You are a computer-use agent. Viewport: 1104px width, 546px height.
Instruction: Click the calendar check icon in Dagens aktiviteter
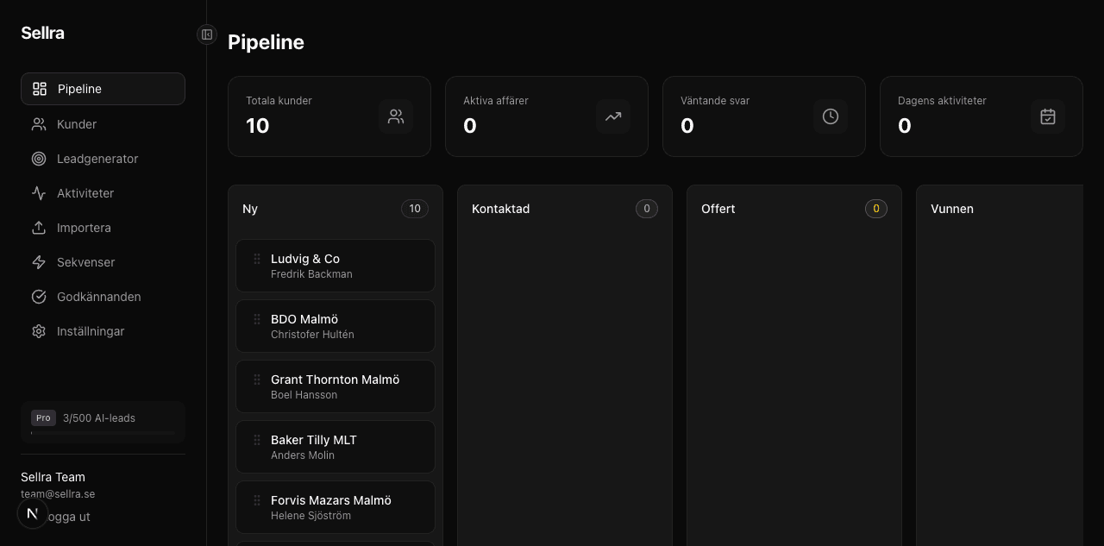click(x=1048, y=116)
